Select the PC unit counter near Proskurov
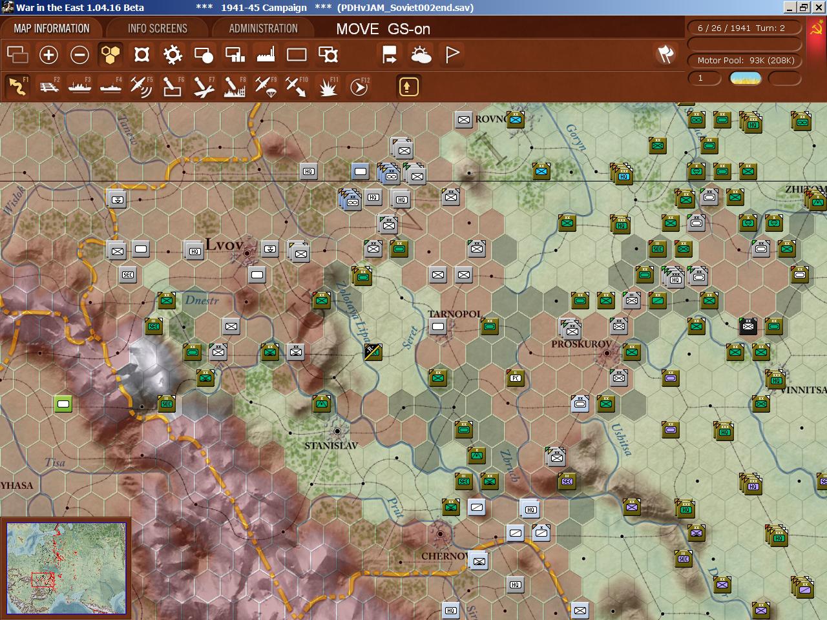 click(515, 378)
